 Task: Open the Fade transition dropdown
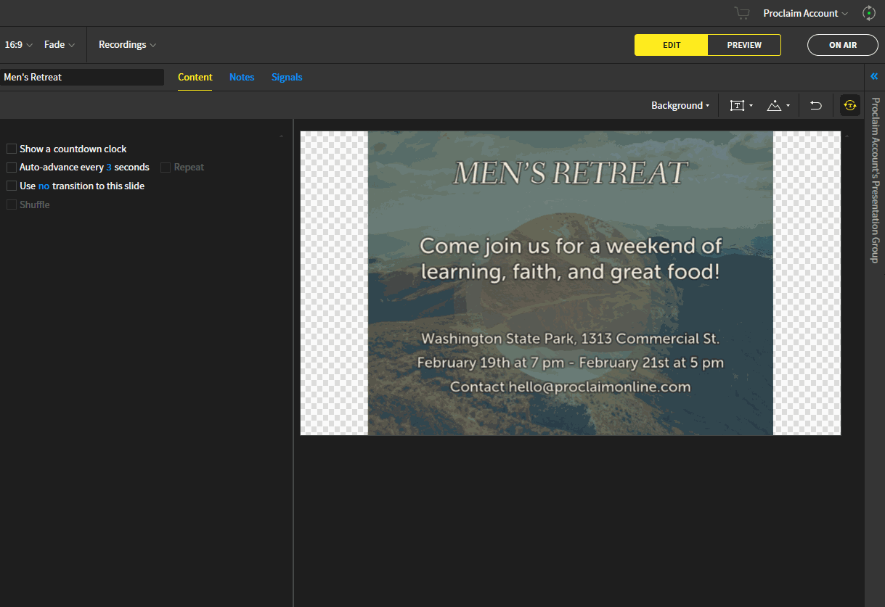pyautogui.click(x=60, y=45)
